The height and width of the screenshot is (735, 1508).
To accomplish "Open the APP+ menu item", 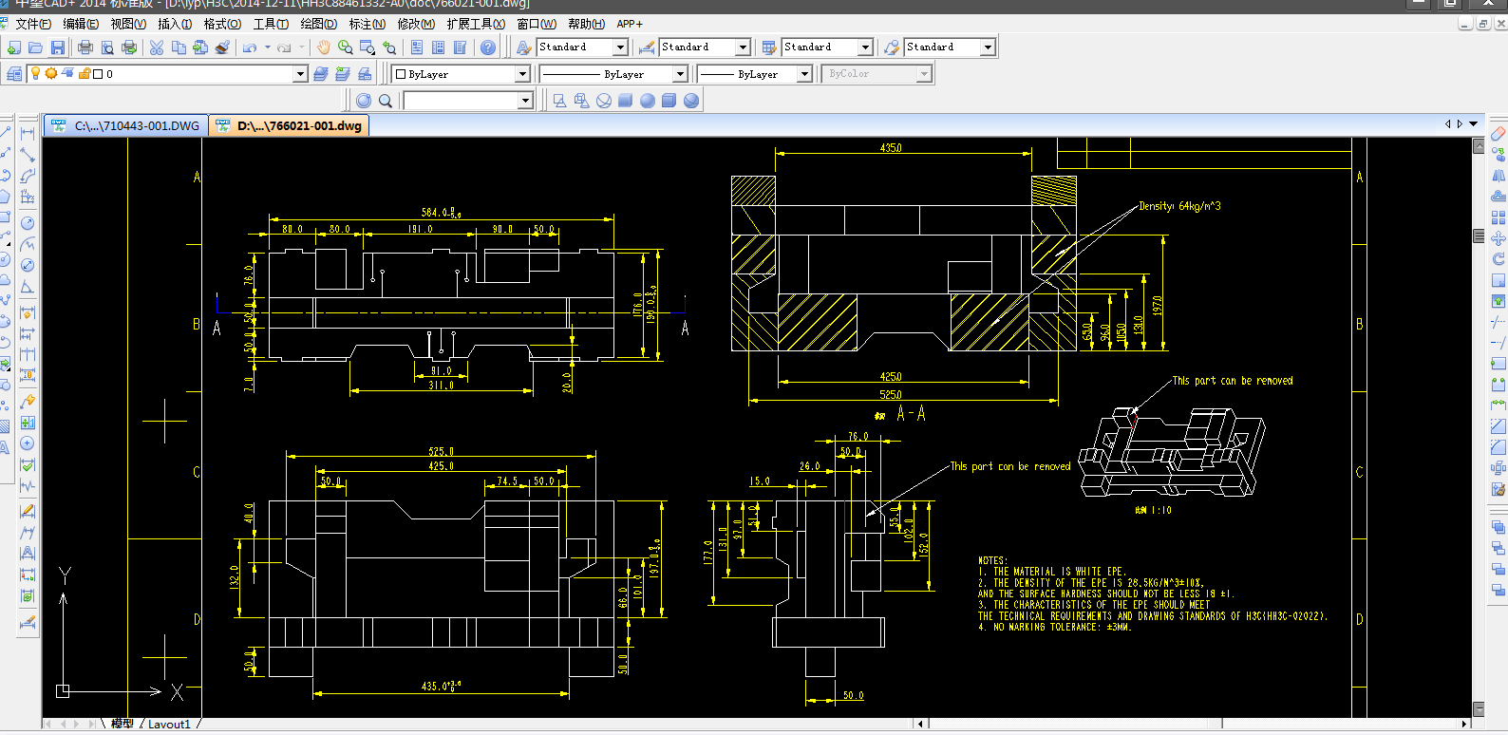I will 630,24.
